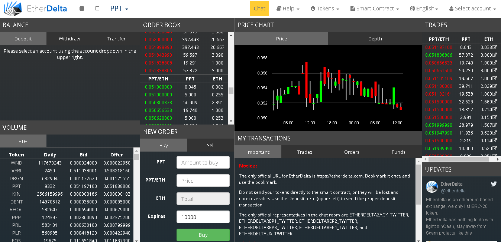
Task: Open the English language dropdown
Action: pyautogui.click(x=424, y=9)
